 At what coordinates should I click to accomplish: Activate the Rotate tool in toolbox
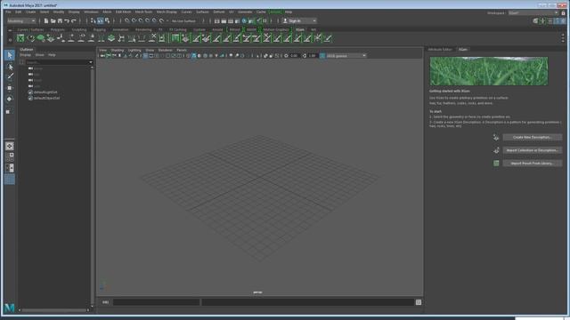[x=10, y=99]
